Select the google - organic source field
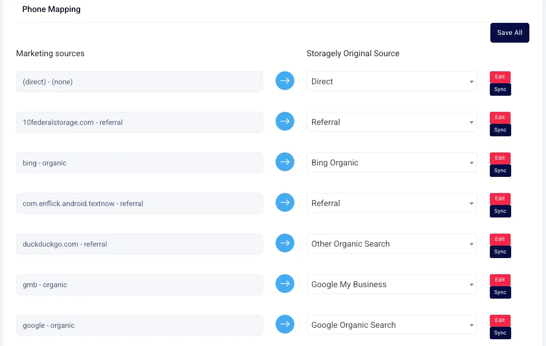The height and width of the screenshot is (346, 546). (x=139, y=325)
